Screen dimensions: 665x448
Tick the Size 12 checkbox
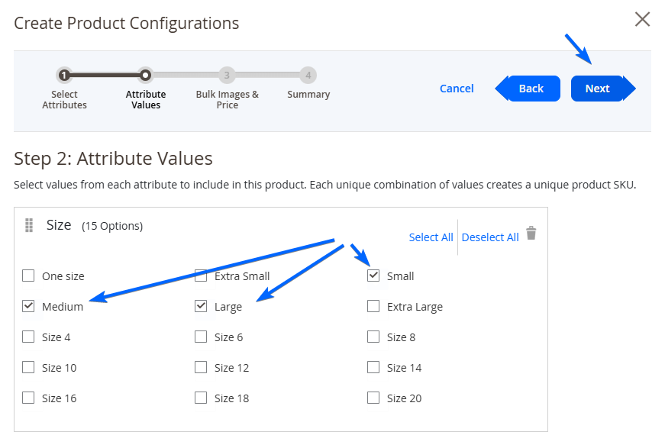point(201,367)
